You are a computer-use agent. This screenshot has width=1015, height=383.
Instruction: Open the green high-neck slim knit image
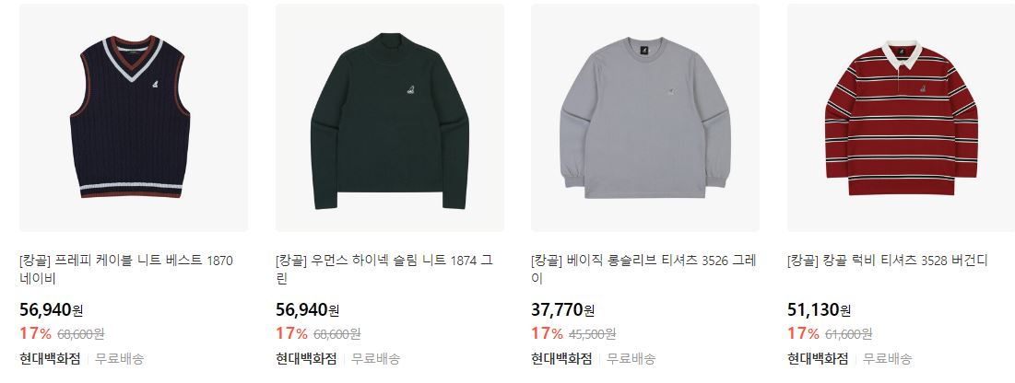pos(390,118)
